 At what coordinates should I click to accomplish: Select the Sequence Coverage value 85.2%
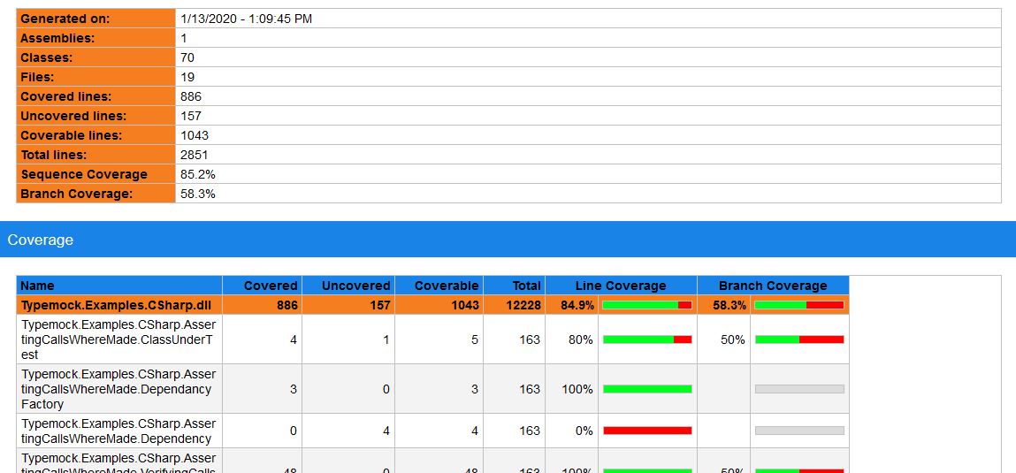pyautogui.click(x=198, y=174)
